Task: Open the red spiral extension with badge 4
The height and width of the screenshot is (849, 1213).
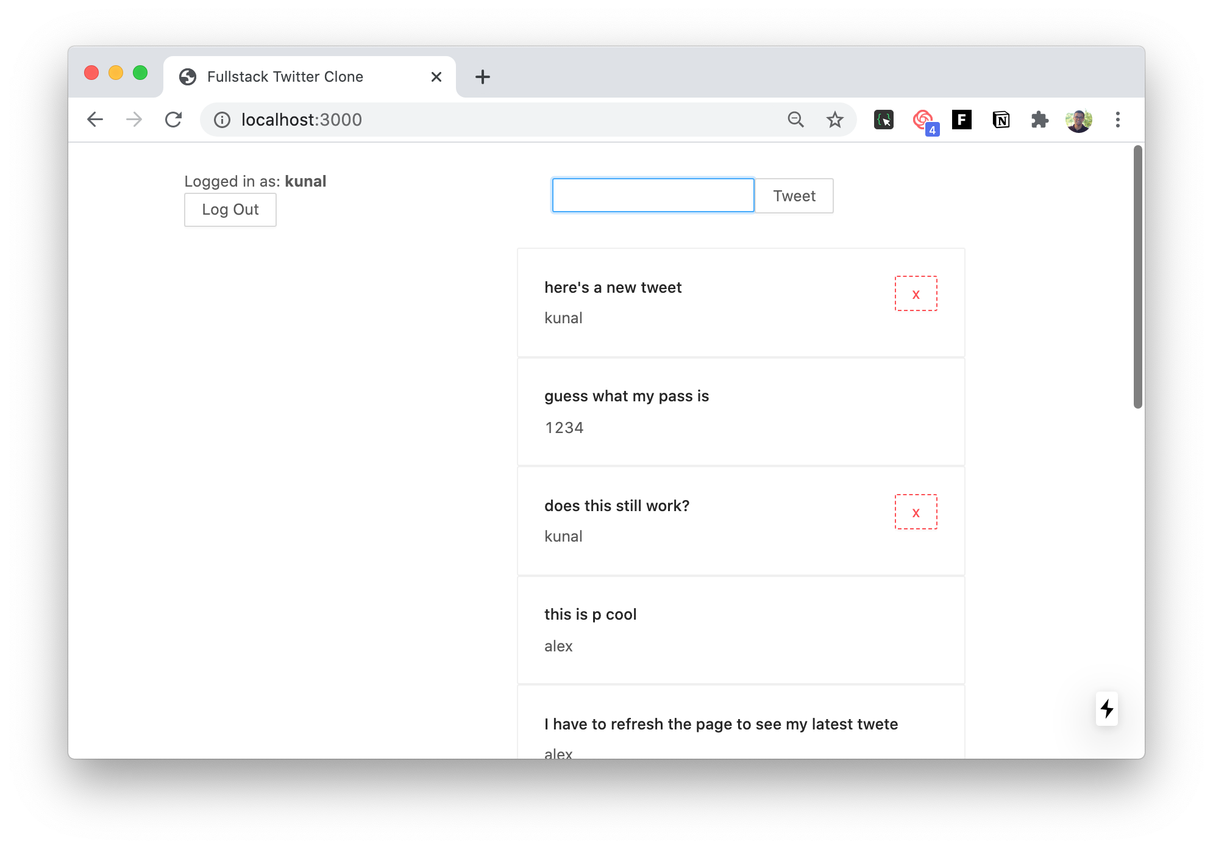Action: 923,120
